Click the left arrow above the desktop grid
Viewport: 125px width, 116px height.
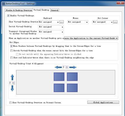(58, 67)
